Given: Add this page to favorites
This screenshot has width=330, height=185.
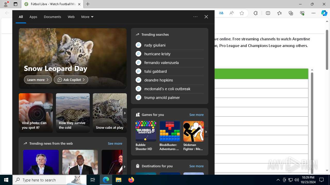Looking at the screenshot, I should point(242,13).
